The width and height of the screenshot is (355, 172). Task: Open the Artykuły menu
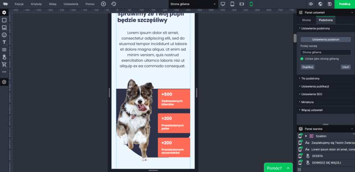36,4
